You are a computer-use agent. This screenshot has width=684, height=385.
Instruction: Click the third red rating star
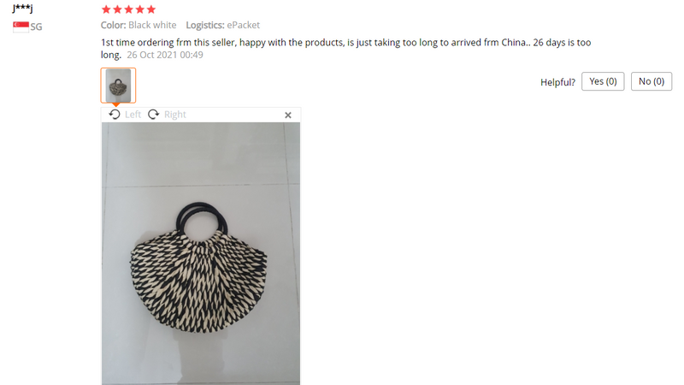[129, 9]
